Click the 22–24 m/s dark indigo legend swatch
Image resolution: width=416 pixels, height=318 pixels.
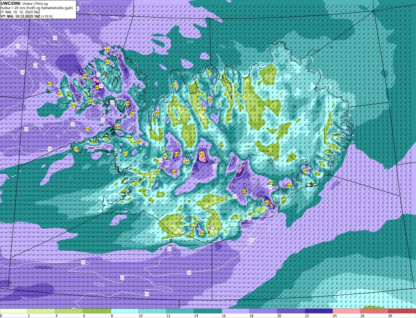319,311
